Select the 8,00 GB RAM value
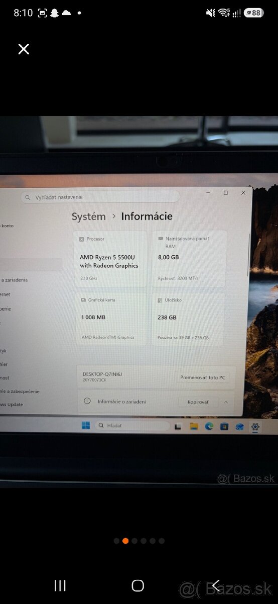278x604 pixels. (168, 257)
